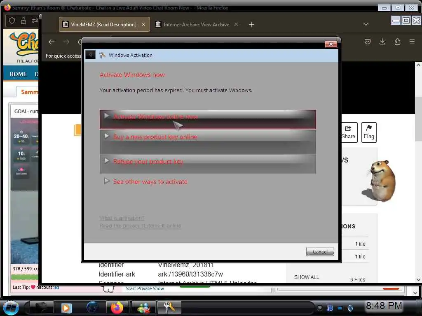Click the Firefox back arrow
422x316 pixels.
click(x=52, y=42)
